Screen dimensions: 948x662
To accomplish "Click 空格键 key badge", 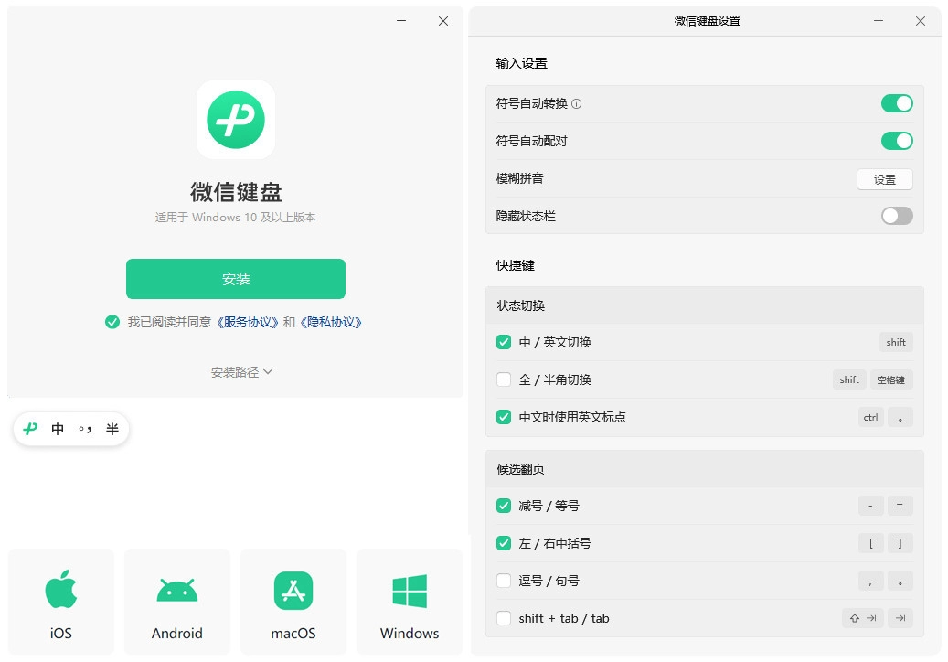I will click(891, 379).
